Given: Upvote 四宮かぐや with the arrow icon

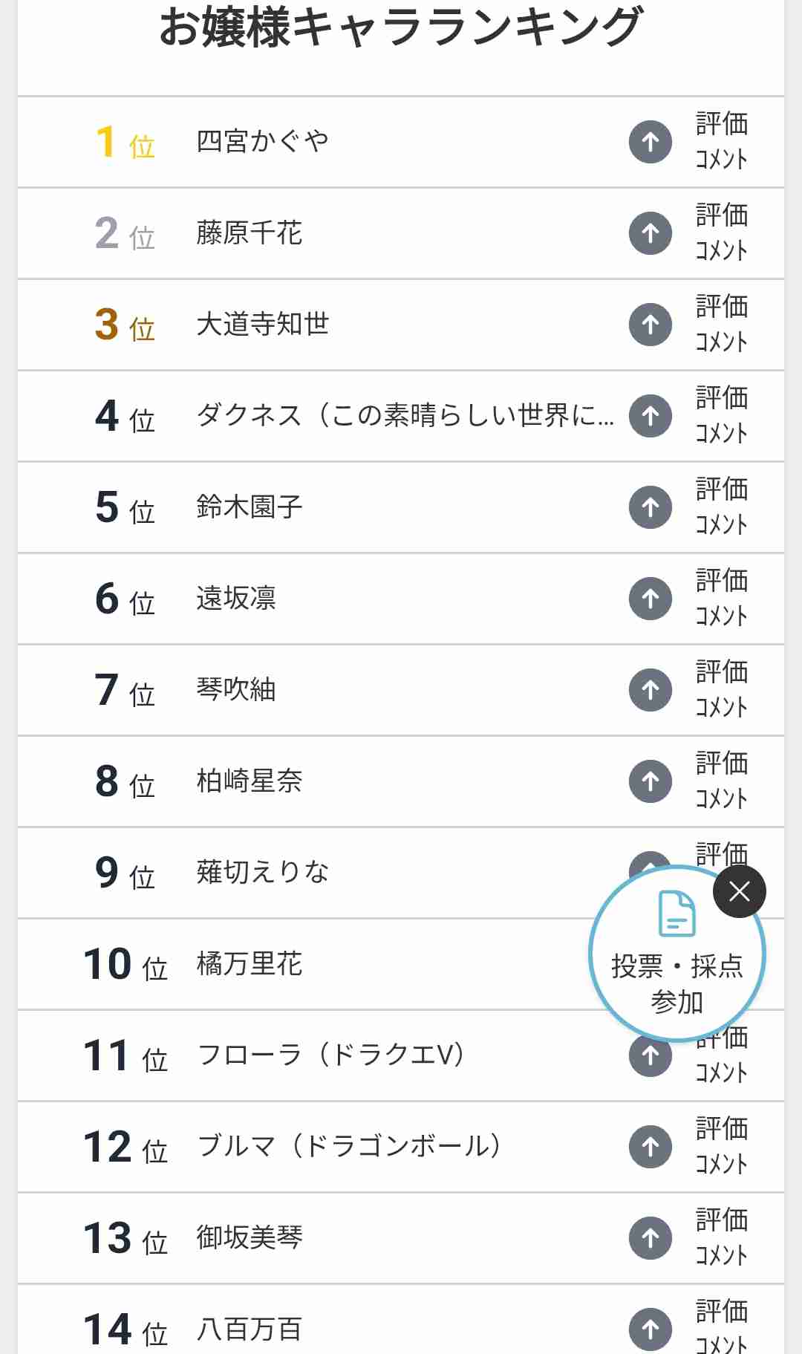Looking at the screenshot, I should coord(651,142).
